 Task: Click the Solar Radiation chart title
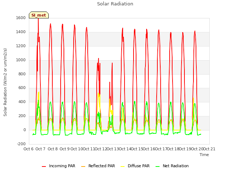click(115, 4)
